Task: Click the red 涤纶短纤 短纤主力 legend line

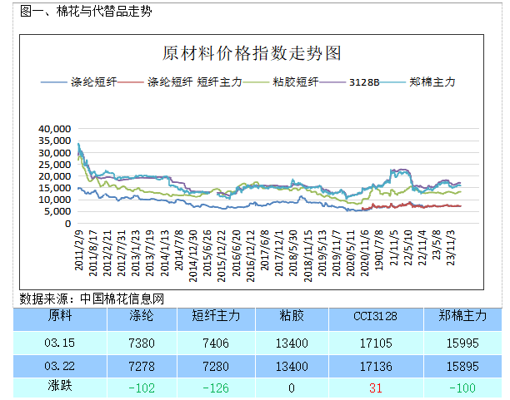Action: [131, 82]
